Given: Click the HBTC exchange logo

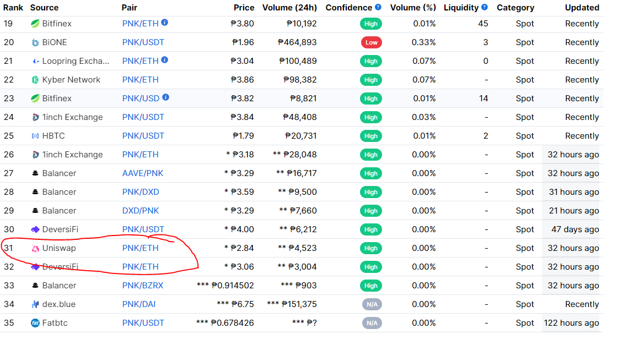Looking at the screenshot, I should click(x=35, y=136).
